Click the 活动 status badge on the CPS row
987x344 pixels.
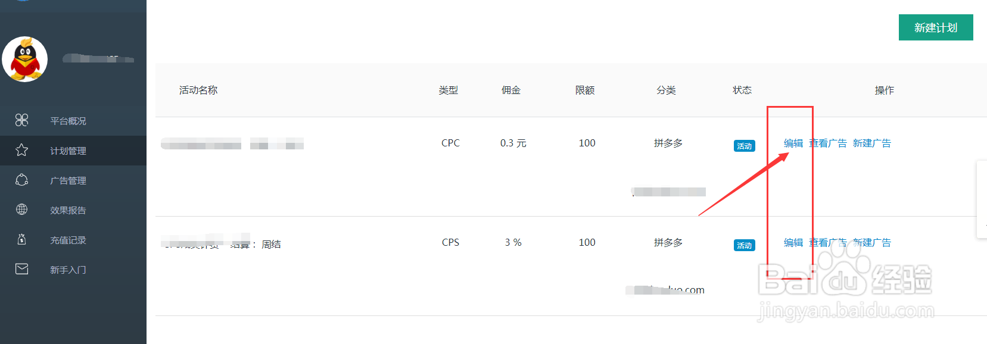pos(744,245)
